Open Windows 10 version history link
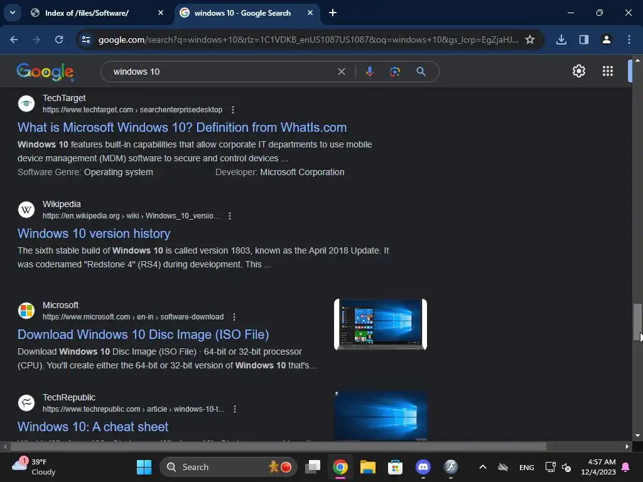The height and width of the screenshot is (482, 643). pyautogui.click(x=94, y=233)
